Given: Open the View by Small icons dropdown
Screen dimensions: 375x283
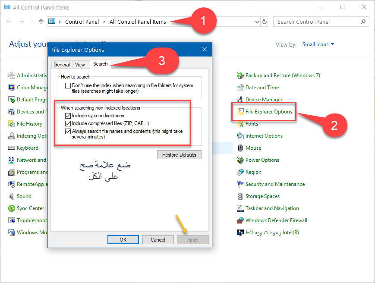Looking at the screenshot, I should (x=318, y=44).
